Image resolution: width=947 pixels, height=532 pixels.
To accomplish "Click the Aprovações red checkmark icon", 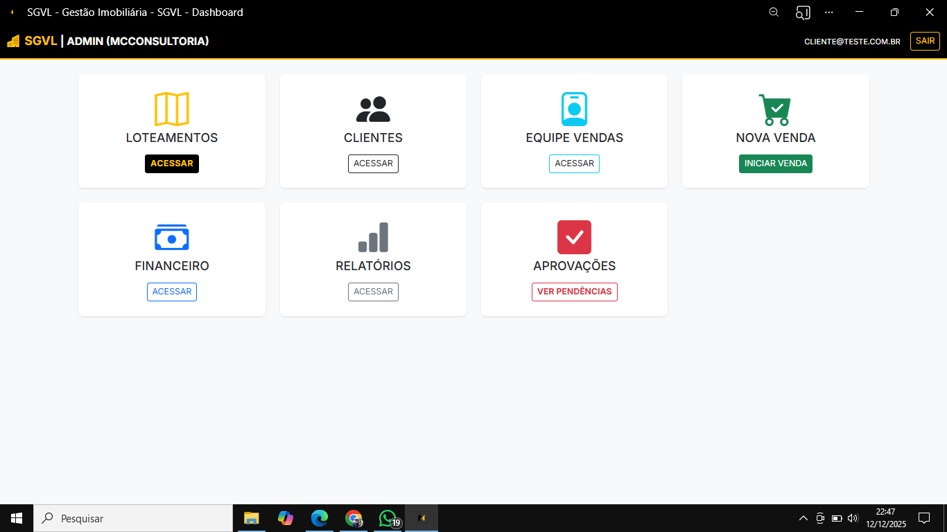I will coord(574,236).
